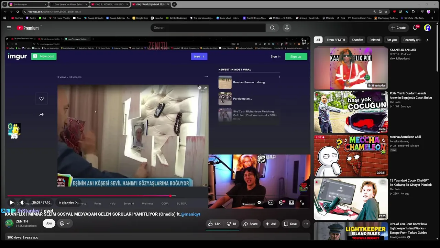Click the Ask button
This screenshot has height=248, width=440.
[x=271, y=224]
